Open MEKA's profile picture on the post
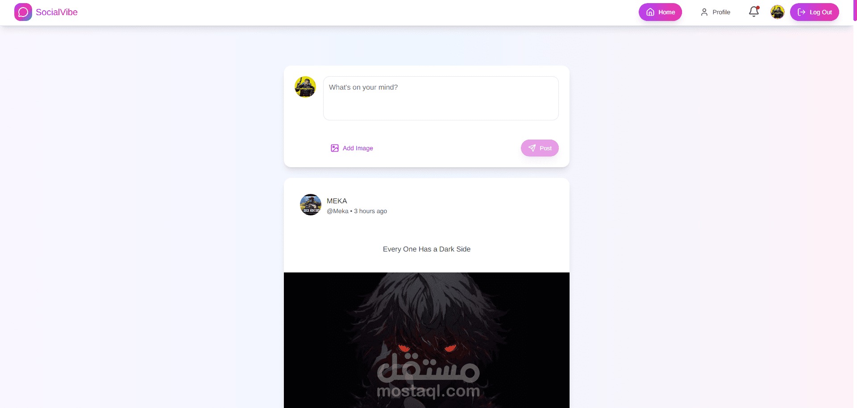 311,205
